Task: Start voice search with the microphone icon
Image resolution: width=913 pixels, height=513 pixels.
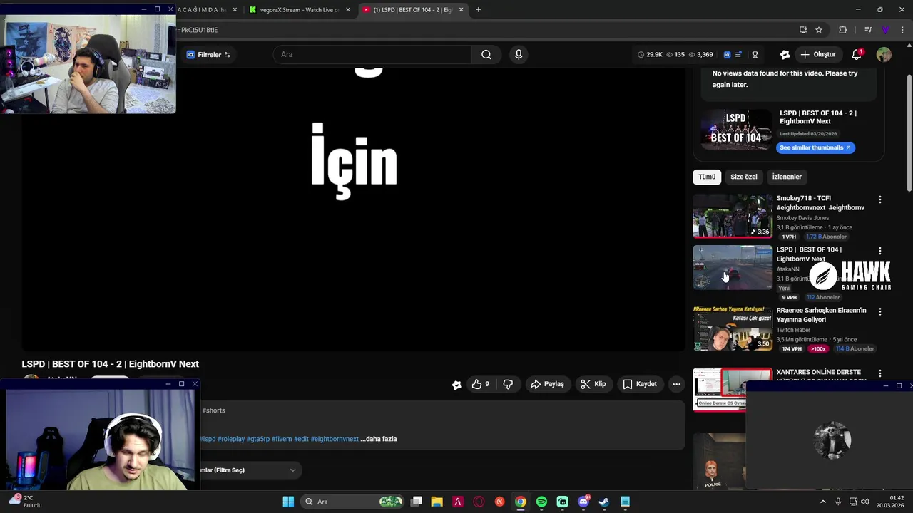Action: 519,55
